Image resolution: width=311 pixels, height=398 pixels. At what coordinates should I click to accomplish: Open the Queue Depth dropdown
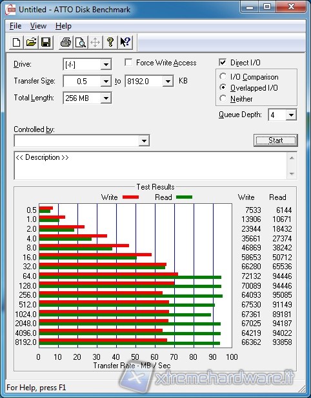[x=291, y=115]
